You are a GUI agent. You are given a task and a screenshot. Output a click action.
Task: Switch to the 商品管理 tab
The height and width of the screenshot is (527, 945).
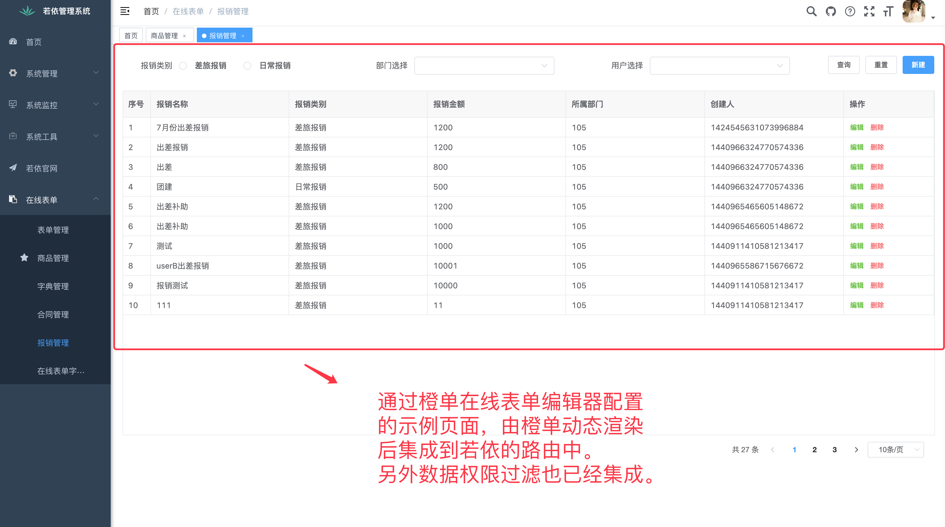(x=164, y=36)
